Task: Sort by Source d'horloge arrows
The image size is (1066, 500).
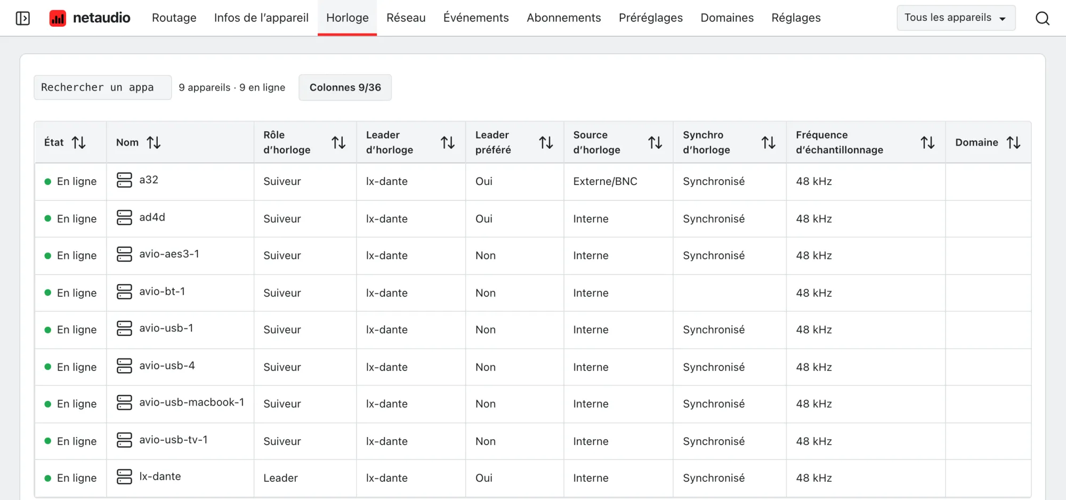Action: [655, 142]
